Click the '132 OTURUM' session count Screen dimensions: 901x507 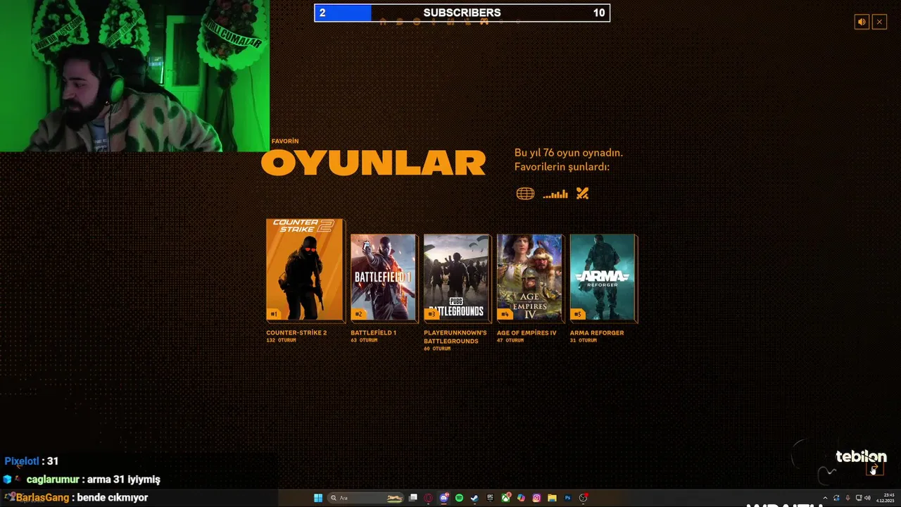[281, 341]
